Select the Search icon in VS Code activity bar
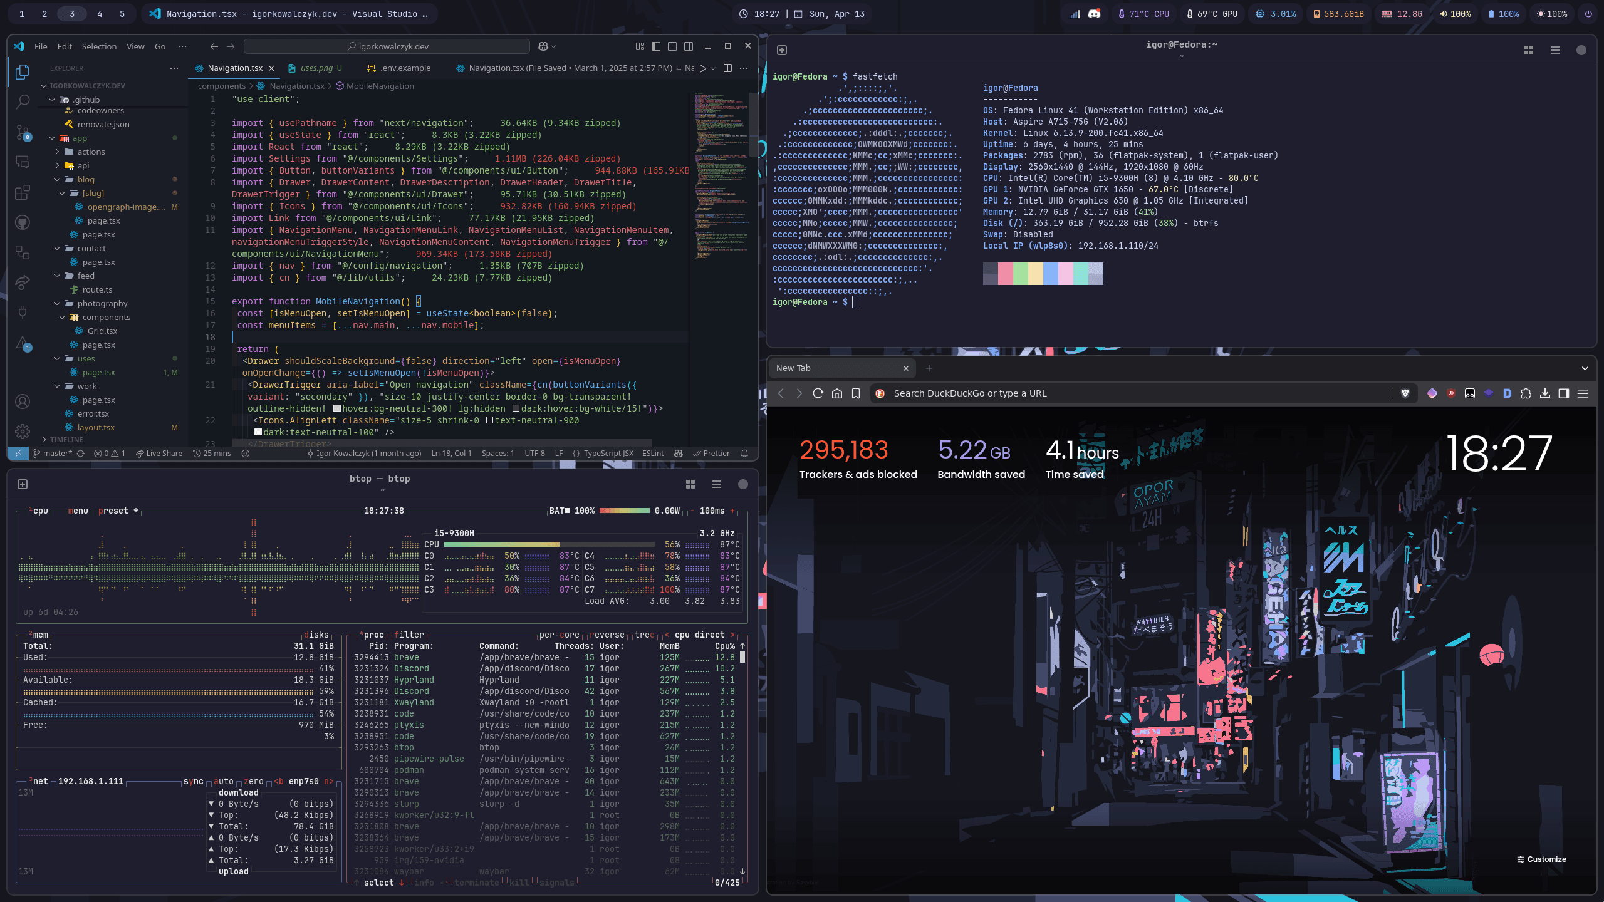The image size is (1604, 902). [22, 101]
